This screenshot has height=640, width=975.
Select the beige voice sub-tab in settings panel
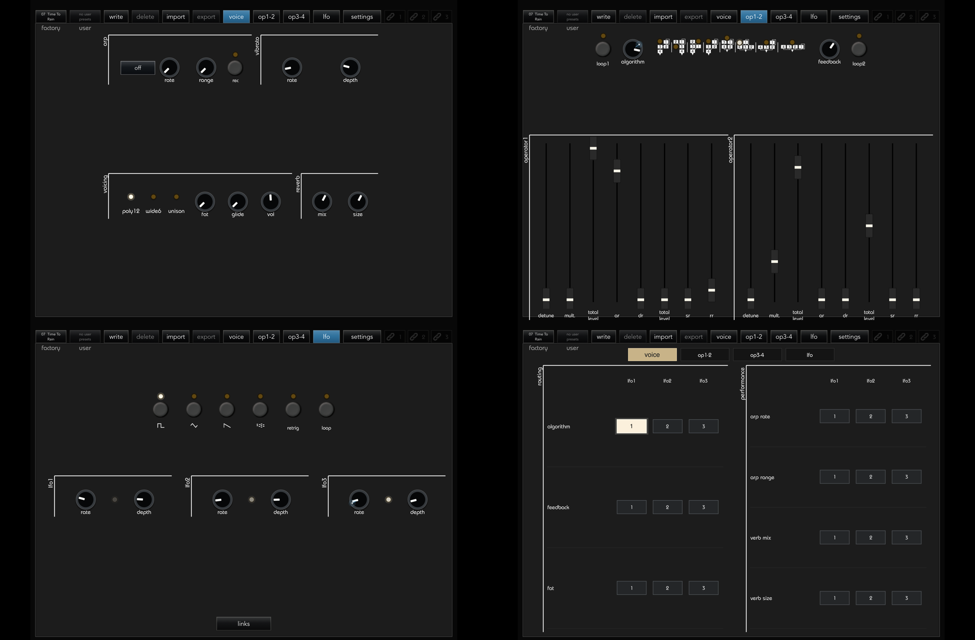tap(652, 355)
